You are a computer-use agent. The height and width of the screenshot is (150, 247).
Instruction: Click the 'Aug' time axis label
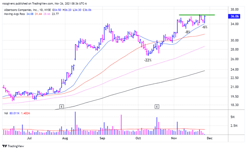pyautogui.click(x=65, y=139)
